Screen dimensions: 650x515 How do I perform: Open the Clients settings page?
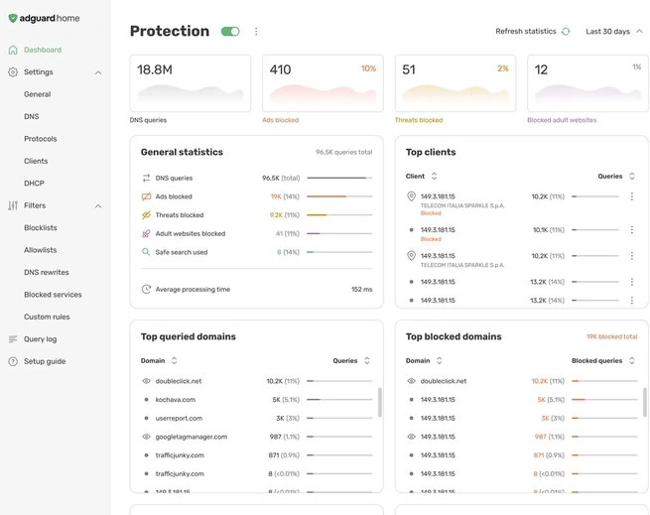(x=36, y=161)
